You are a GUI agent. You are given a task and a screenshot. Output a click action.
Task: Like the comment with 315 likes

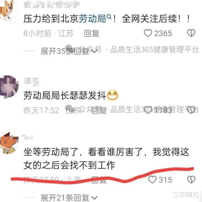(153, 180)
